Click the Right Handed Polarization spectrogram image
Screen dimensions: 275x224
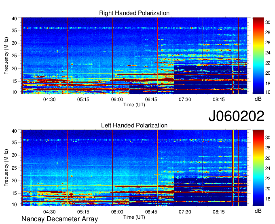click(134, 56)
